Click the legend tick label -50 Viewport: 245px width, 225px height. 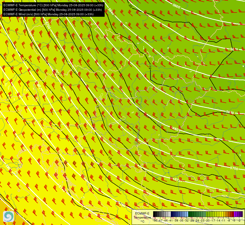coord(155,220)
